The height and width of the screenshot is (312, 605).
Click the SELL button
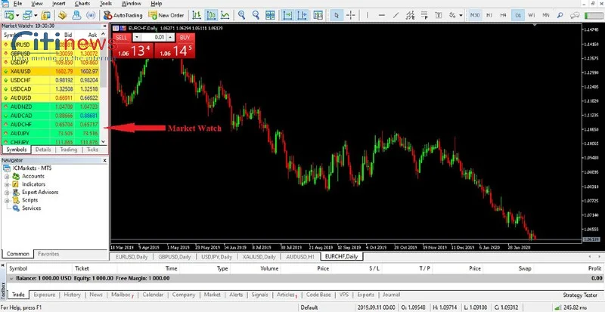(x=122, y=38)
